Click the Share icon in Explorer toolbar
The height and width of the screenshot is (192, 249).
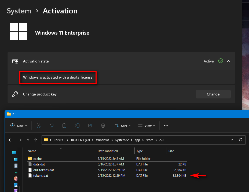click(x=90, y=126)
